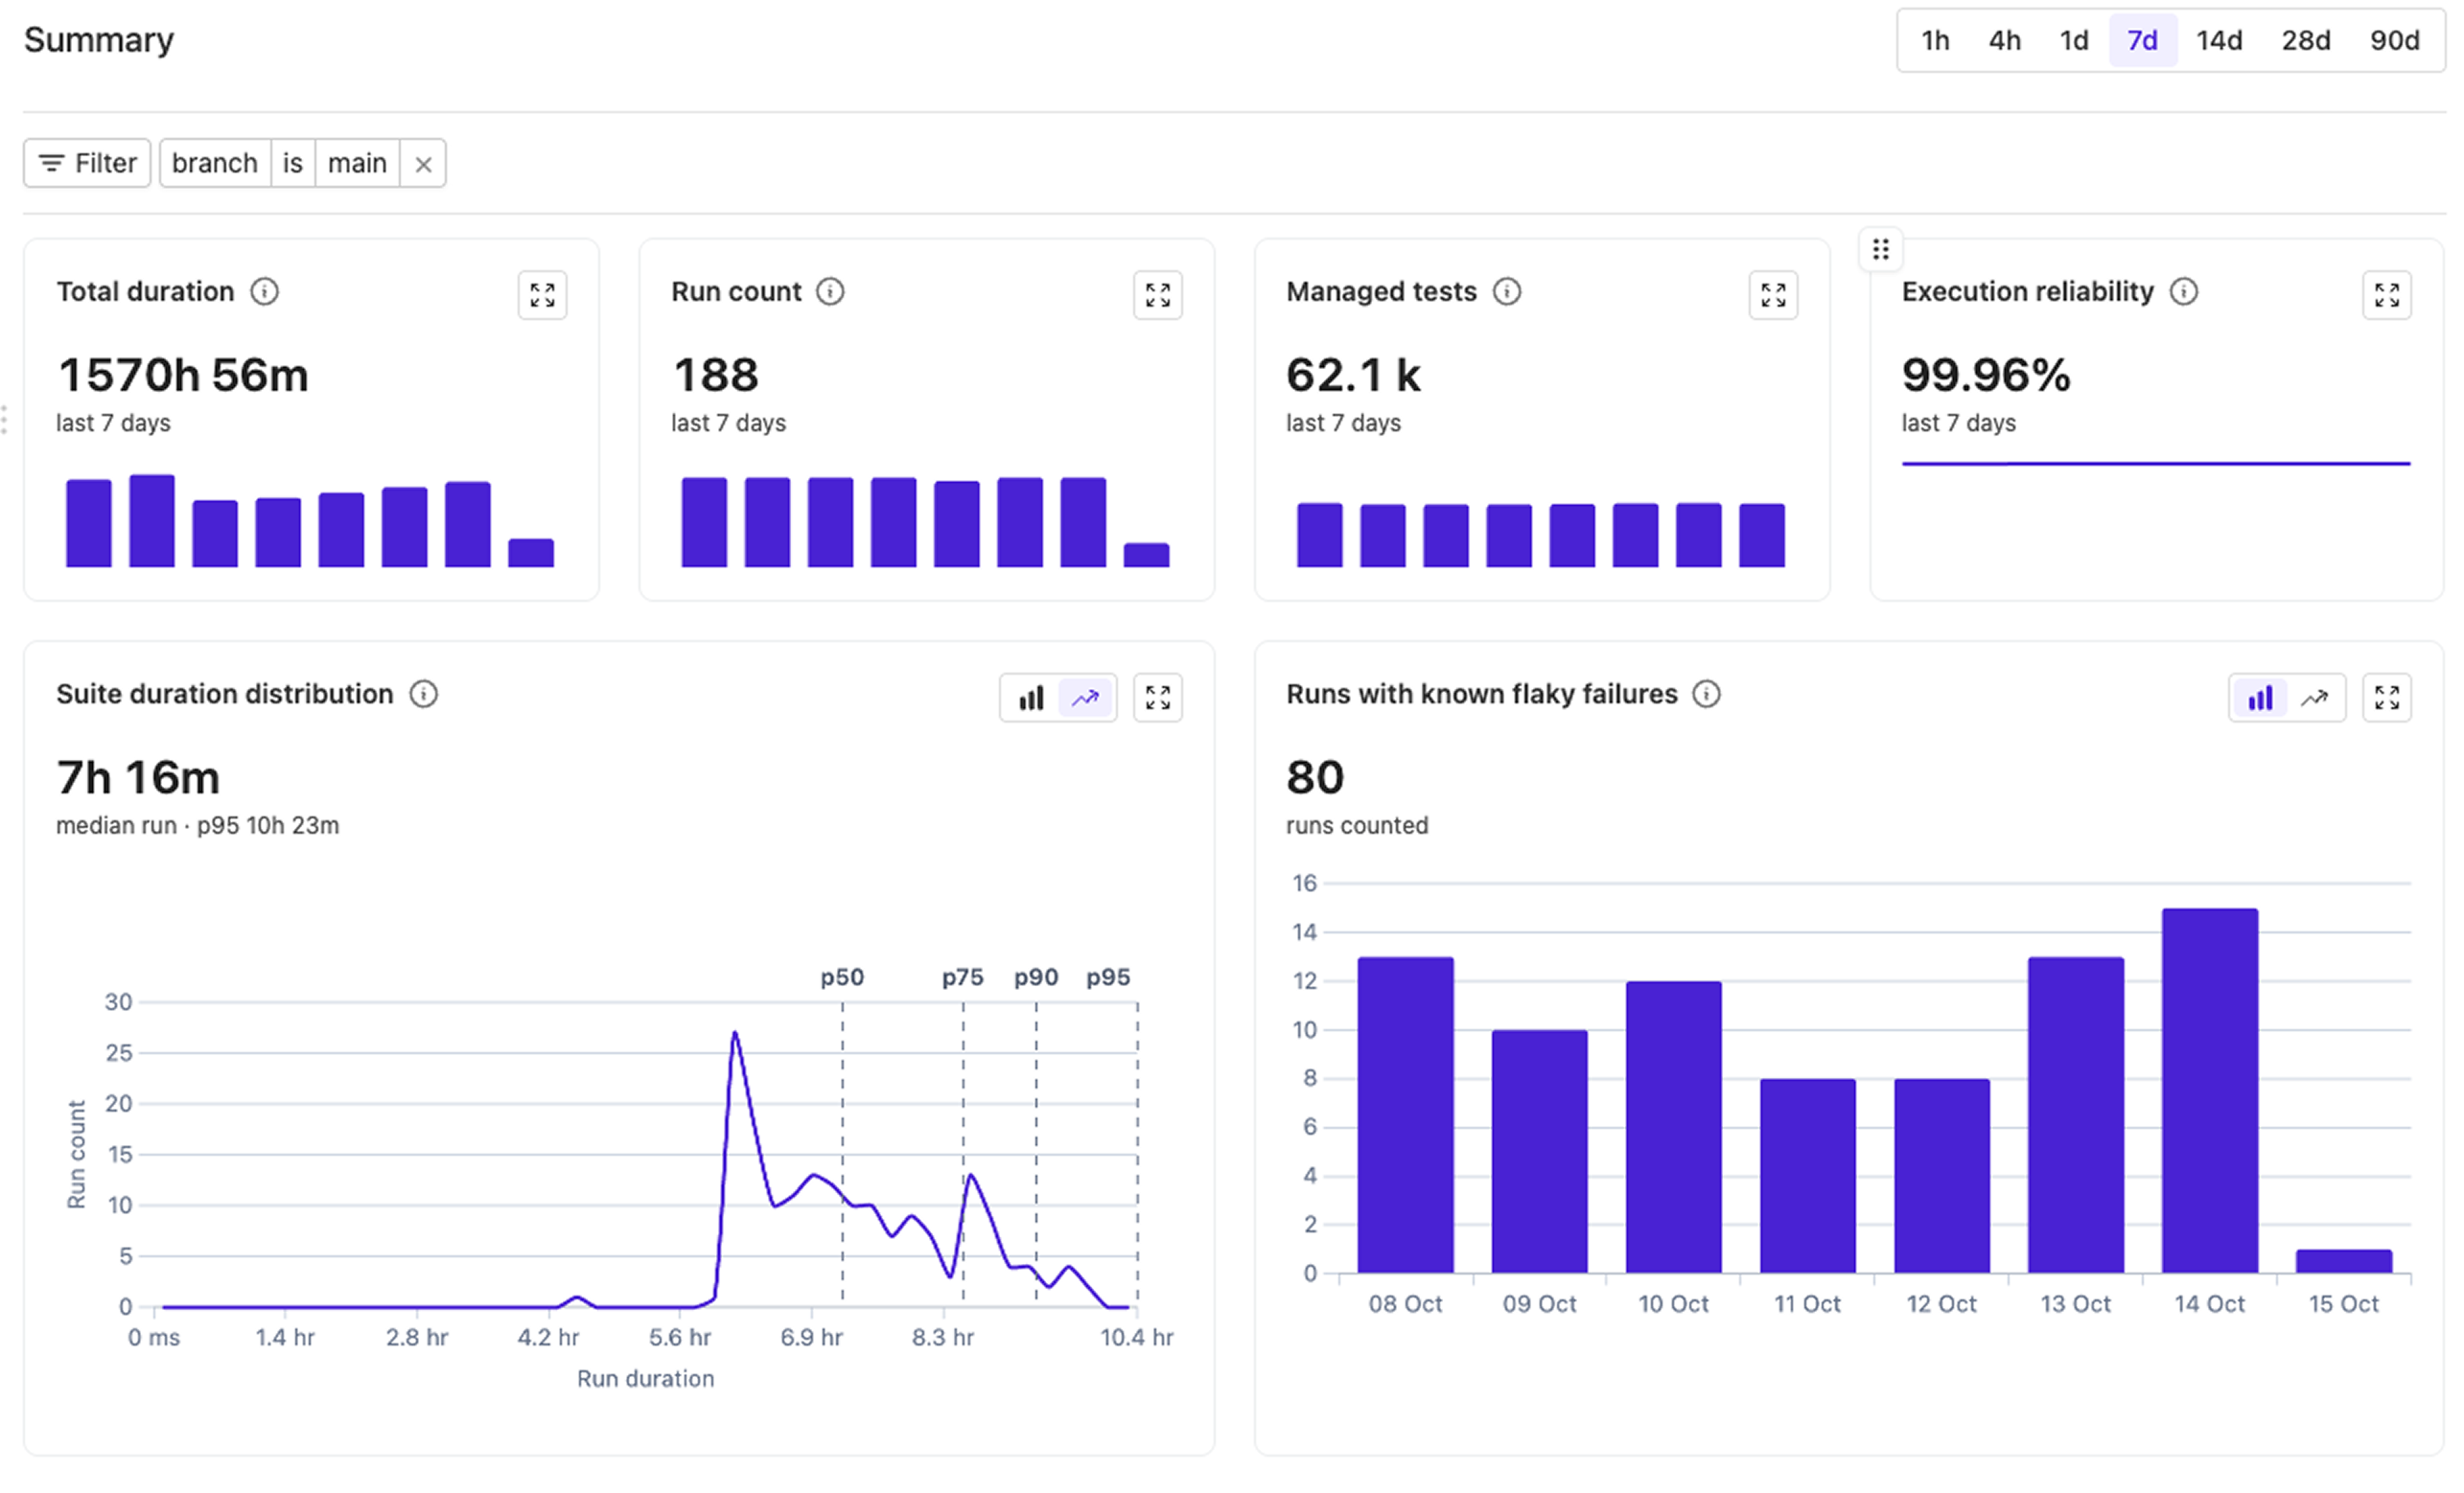Remove the branch is main filter
Viewport: 2464px width, 1493px height.
(423, 164)
